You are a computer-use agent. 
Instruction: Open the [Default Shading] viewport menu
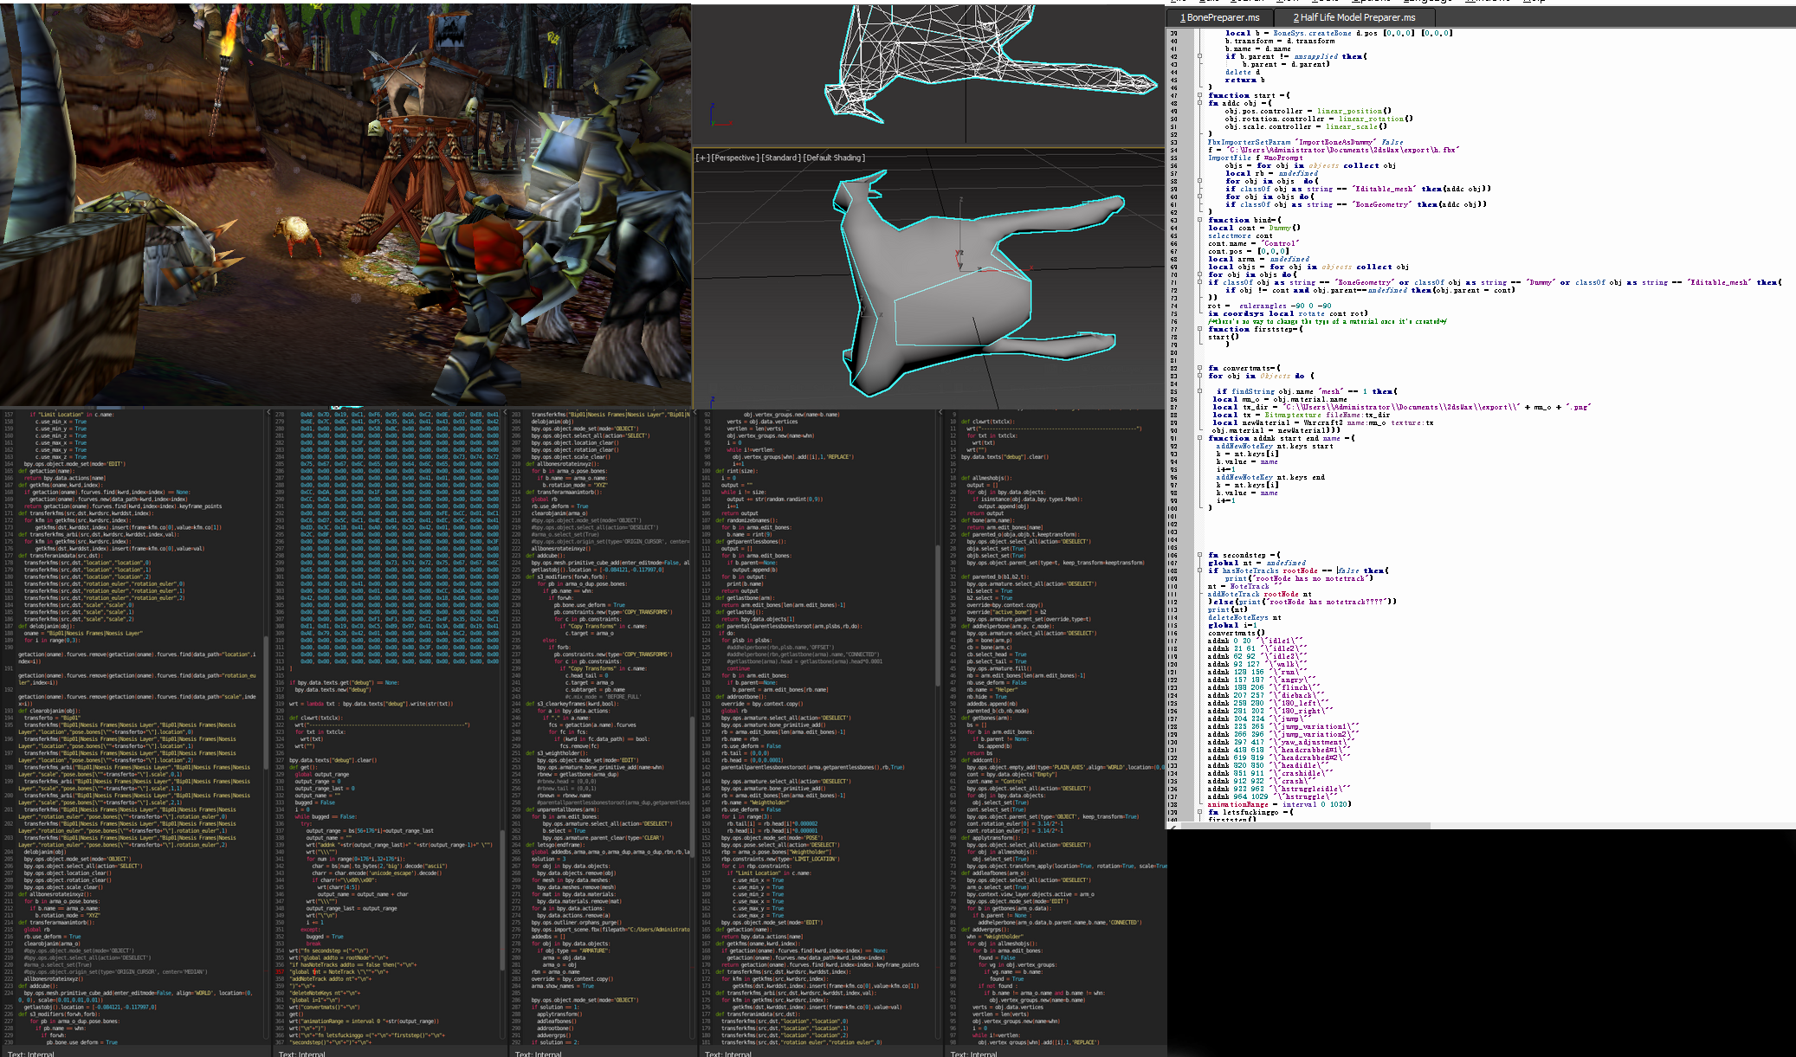point(834,158)
